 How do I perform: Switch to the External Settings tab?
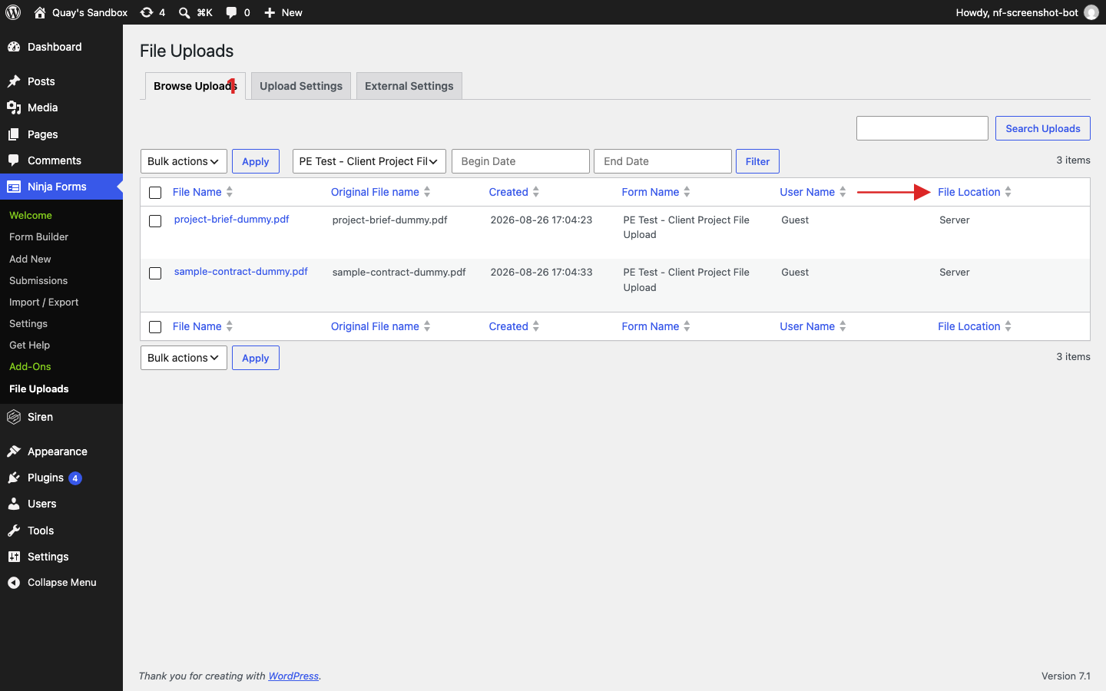coord(409,86)
